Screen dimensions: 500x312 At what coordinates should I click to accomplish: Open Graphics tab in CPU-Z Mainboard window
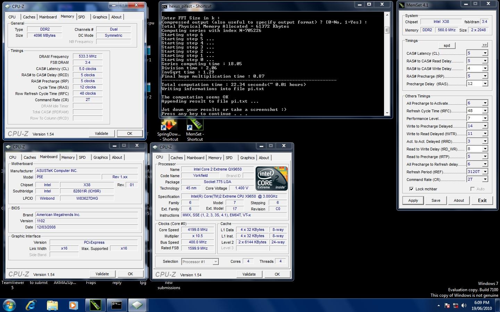click(x=101, y=157)
